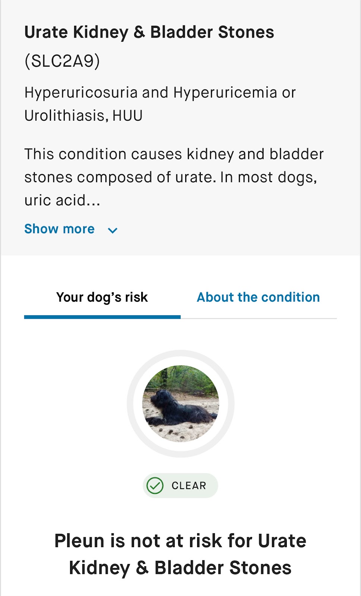Click the SLC2A9 gene label
The height and width of the screenshot is (596, 361).
[x=62, y=61]
